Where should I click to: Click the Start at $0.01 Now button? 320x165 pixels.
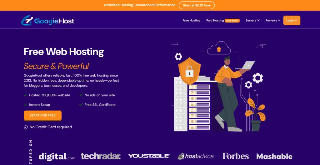point(197,5)
